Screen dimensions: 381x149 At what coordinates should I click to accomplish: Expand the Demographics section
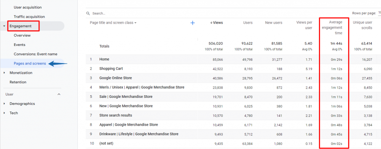tap(4, 104)
